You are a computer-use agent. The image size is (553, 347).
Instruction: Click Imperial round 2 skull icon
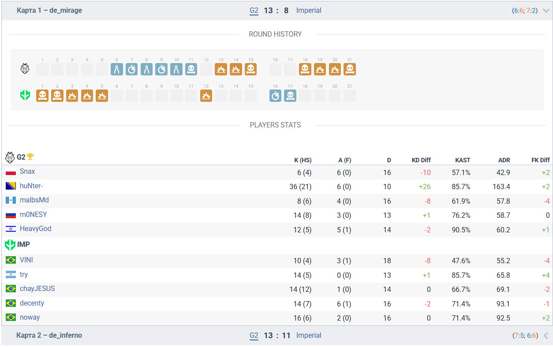click(x=57, y=96)
